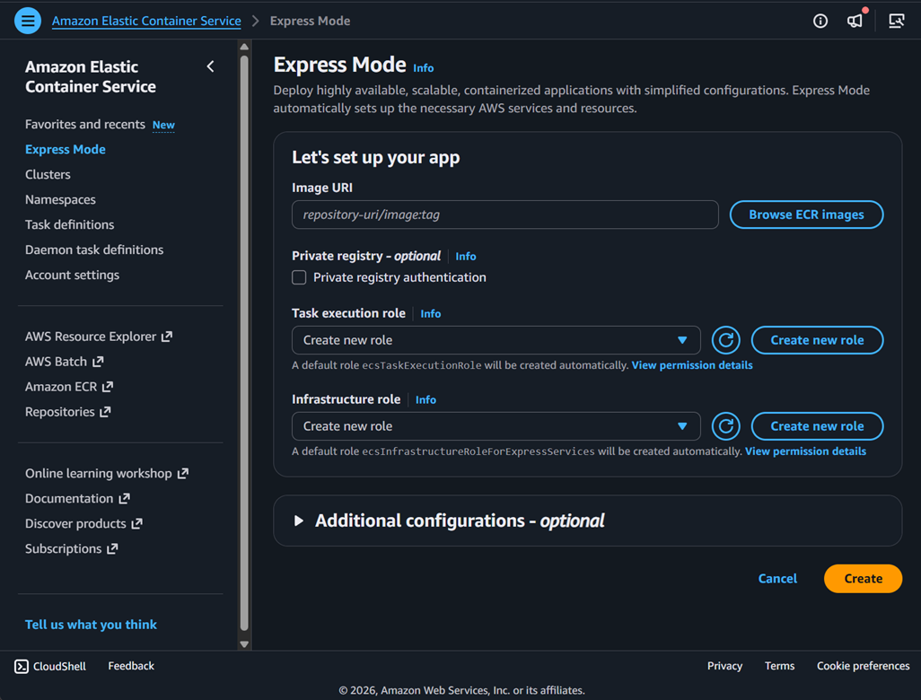921x700 pixels.
Task: Click the sidebar scrollbar down arrow
Action: (244, 644)
